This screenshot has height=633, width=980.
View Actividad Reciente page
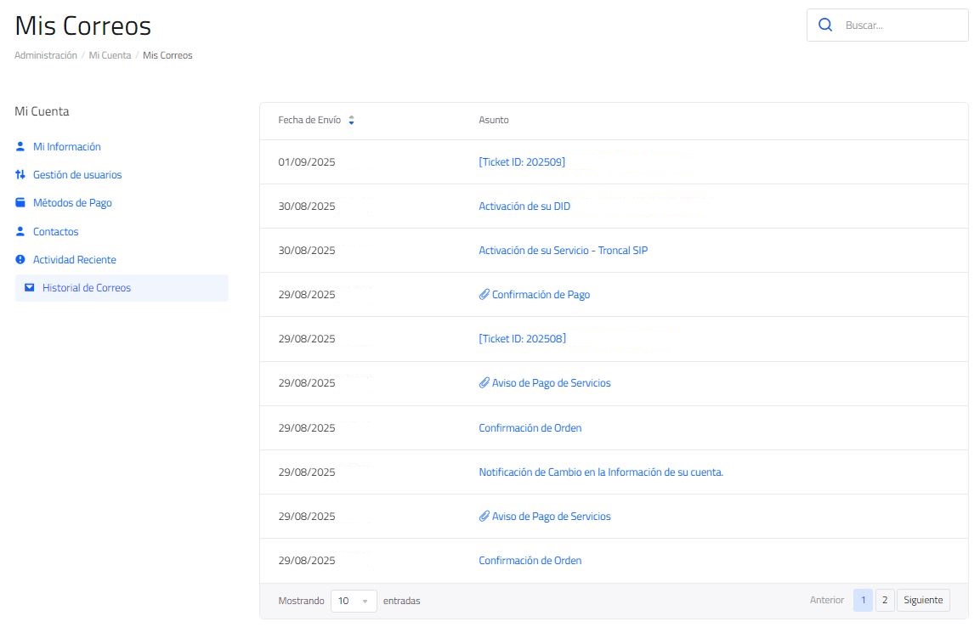tap(75, 259)
